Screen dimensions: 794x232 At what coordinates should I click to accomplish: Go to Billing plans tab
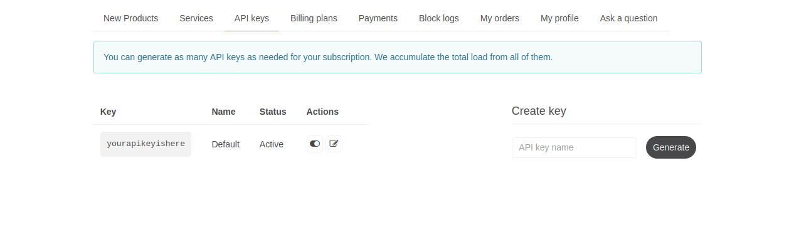point(314,18)
